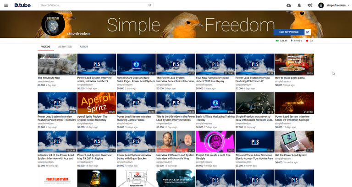
Task: Open Project 954 pink thumbnail
Action: click(x=215, y=142)
